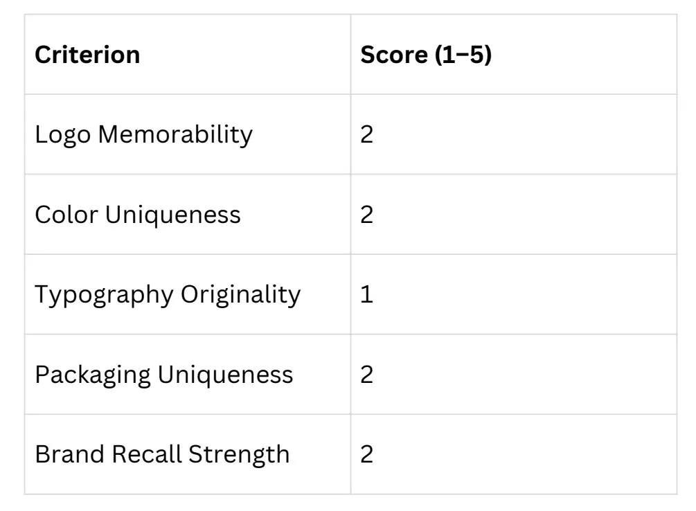This screenshot has width=696, height=511.
Task: Select the Criterion header cell
Action: 187,54
